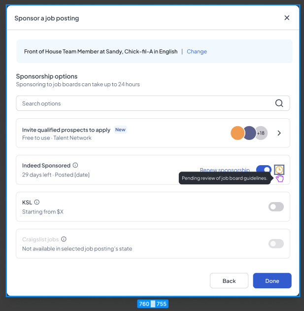Click the Craigslist jobs info icon

(x=64, y=239)
